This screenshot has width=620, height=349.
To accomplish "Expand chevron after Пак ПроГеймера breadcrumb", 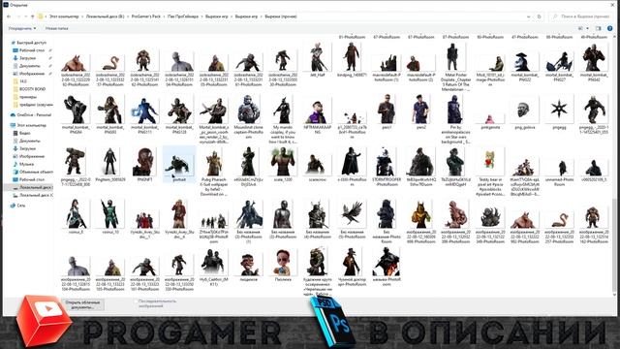I will pos(201,16).
